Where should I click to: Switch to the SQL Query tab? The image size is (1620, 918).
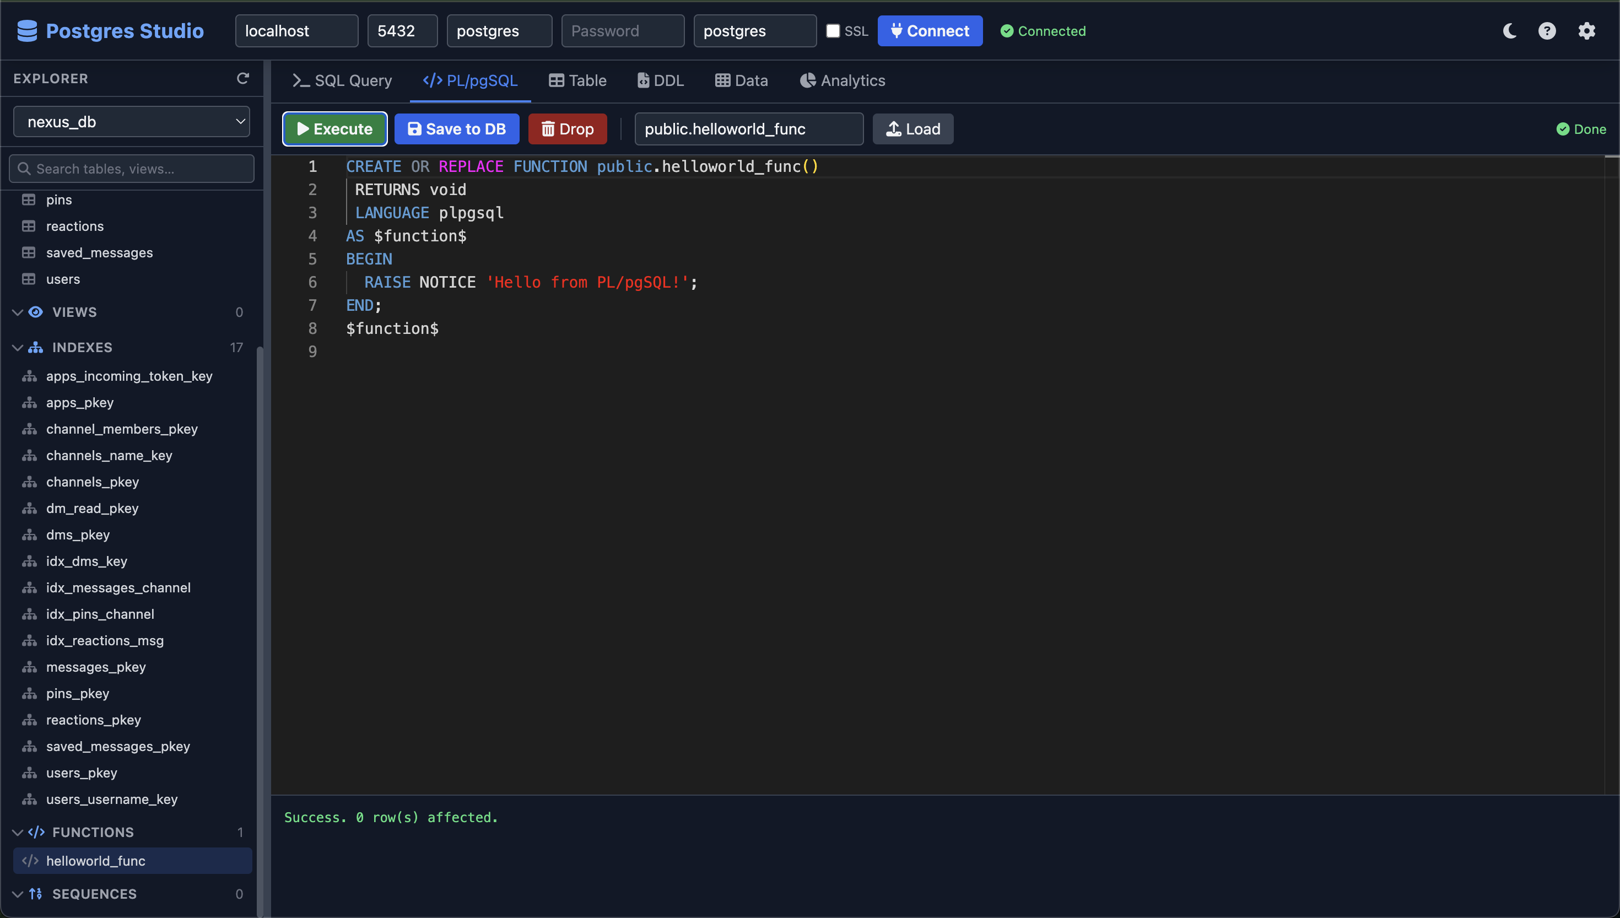(x=342, y=80)
